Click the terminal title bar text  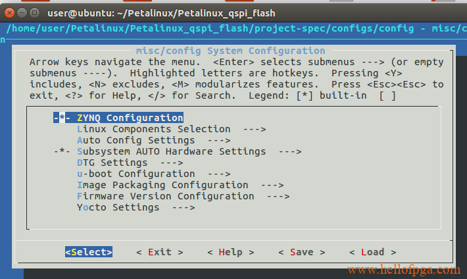[x=161, y=13]
